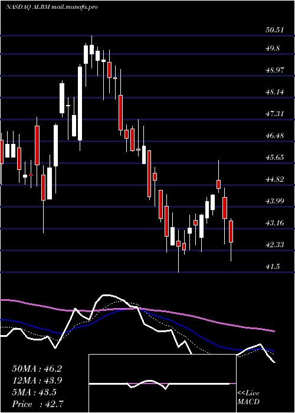Open the MACD inset chart panel
Viewport: 295px width, 413px height.
coord(162,383)
